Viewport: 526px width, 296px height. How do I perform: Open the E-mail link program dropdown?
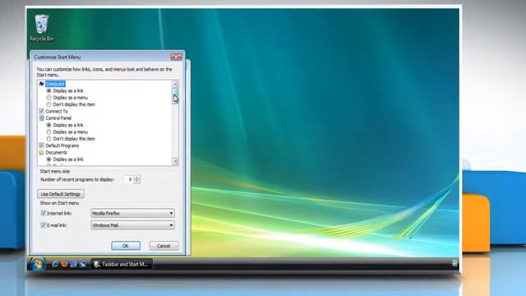pos(132,225)
